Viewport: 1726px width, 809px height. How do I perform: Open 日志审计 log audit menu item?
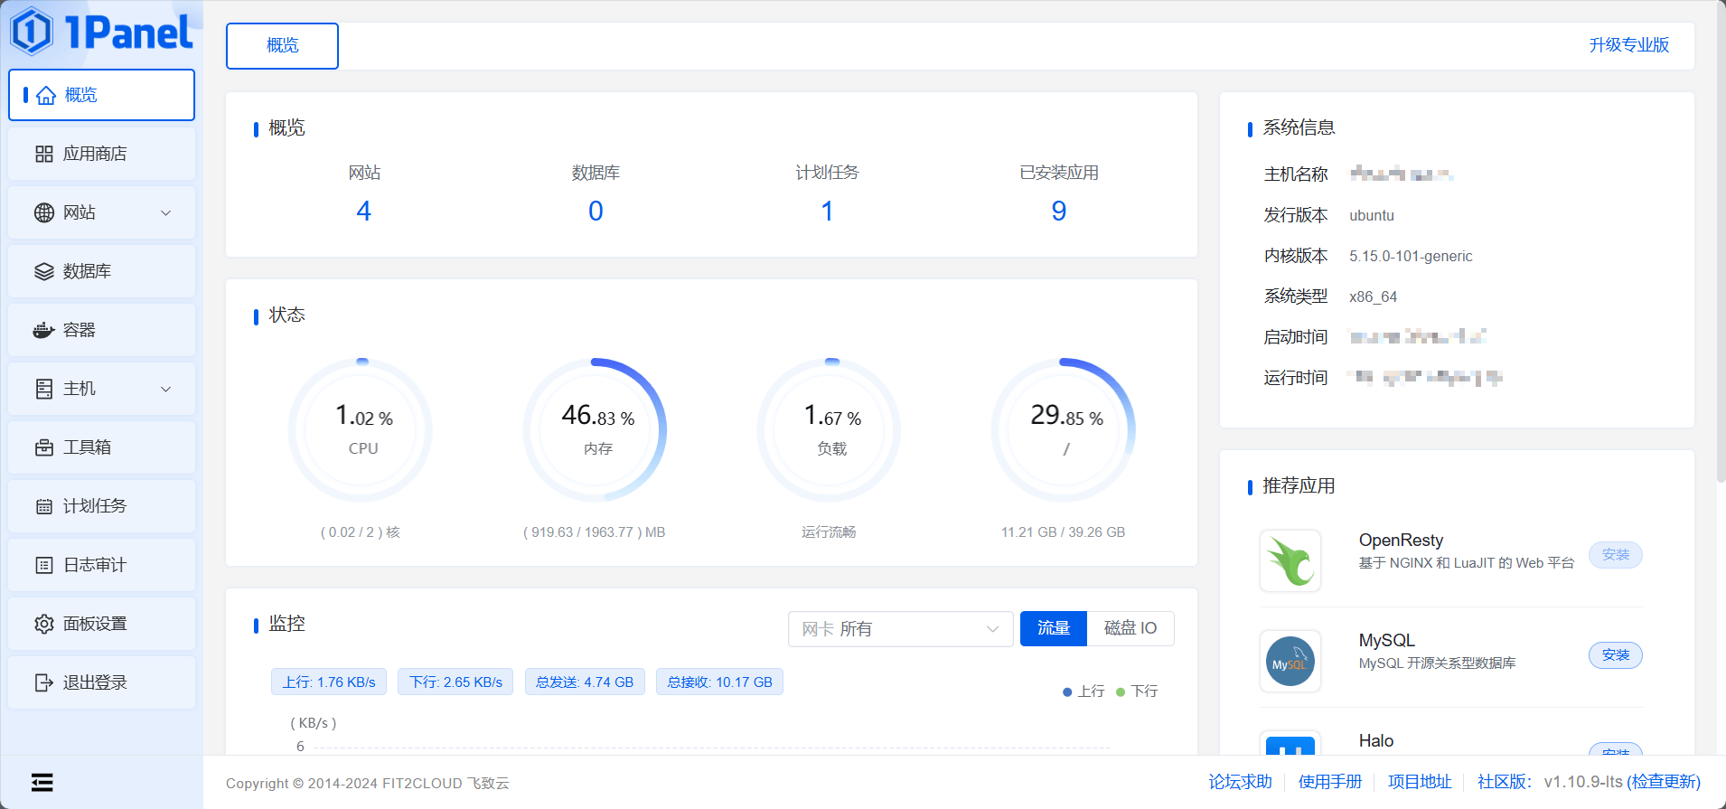coord(95,566)
